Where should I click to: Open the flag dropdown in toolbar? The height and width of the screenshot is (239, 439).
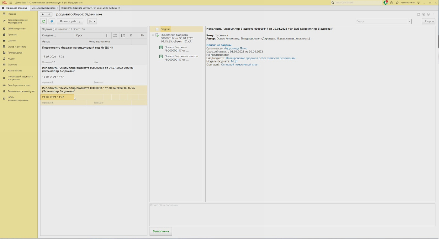(92, 21)
